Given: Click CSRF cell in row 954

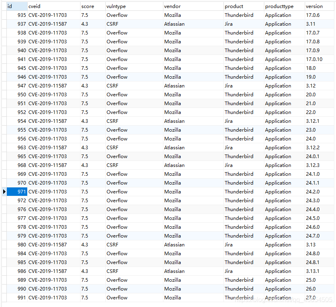Looking at the screenshot, I should (x=134, y=121).
